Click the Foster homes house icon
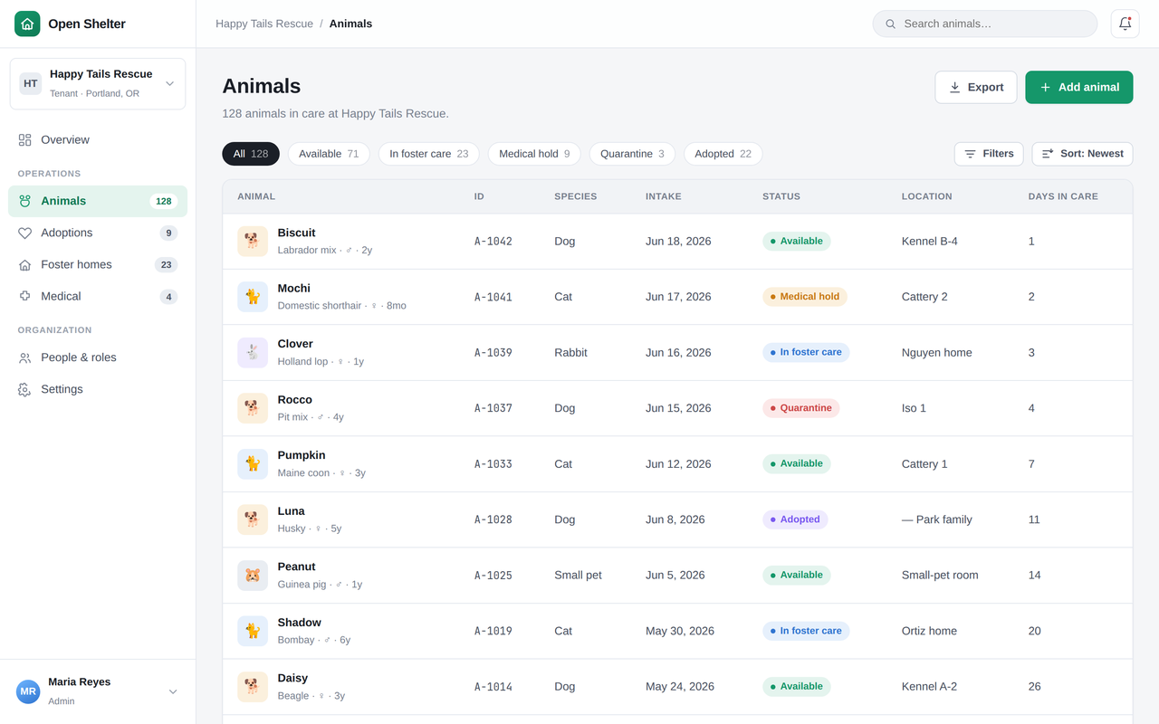 24,264
